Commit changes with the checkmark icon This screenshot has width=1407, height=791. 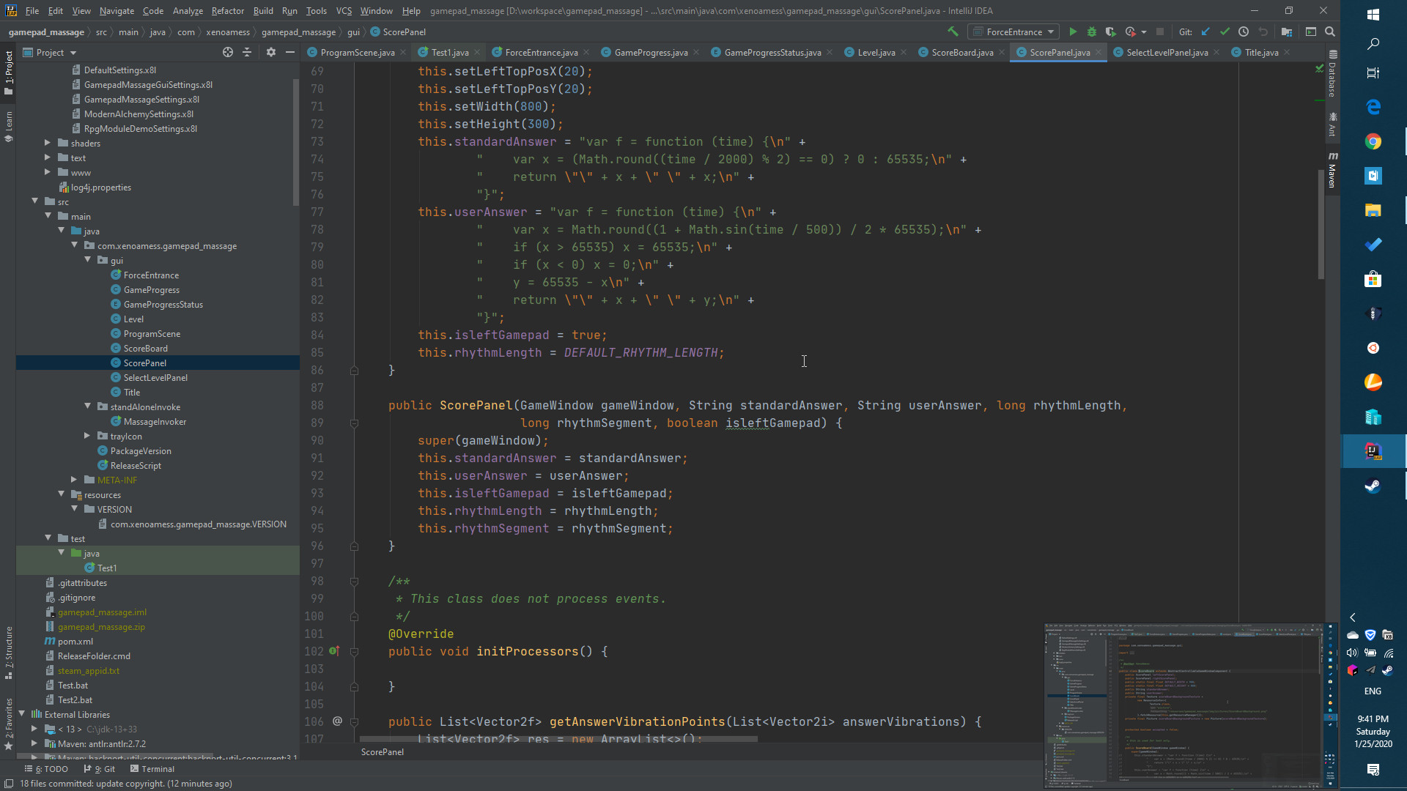(x=1225, y=31)
